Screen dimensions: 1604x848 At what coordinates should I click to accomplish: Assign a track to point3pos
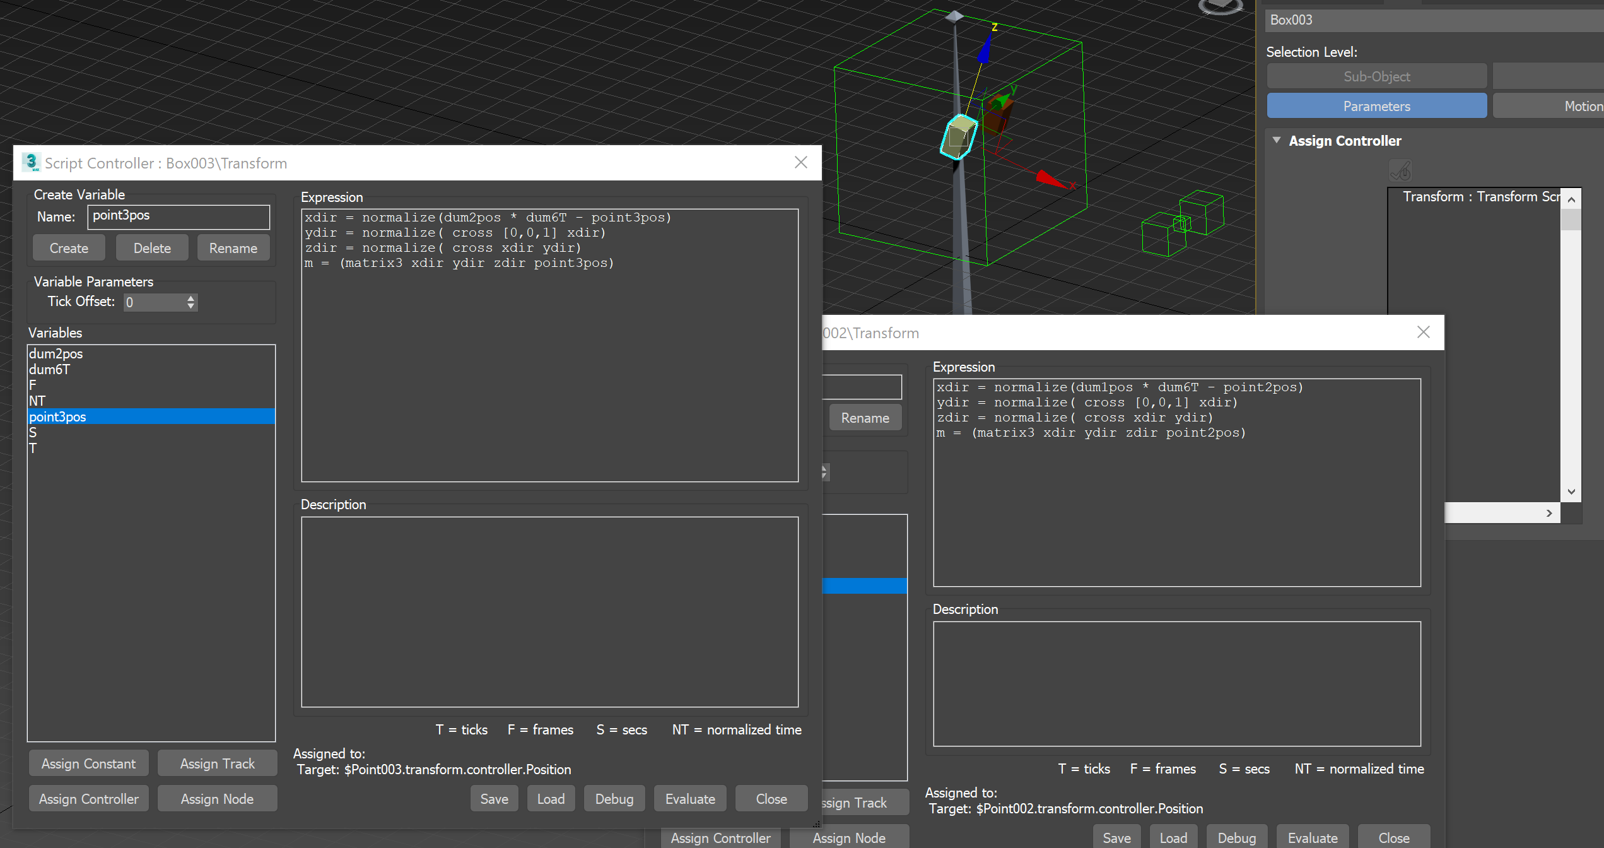coord(217,763)
